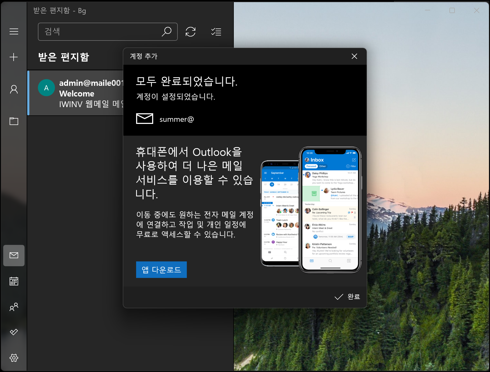Open folders icon in sidebar

[x=14, y=121]
